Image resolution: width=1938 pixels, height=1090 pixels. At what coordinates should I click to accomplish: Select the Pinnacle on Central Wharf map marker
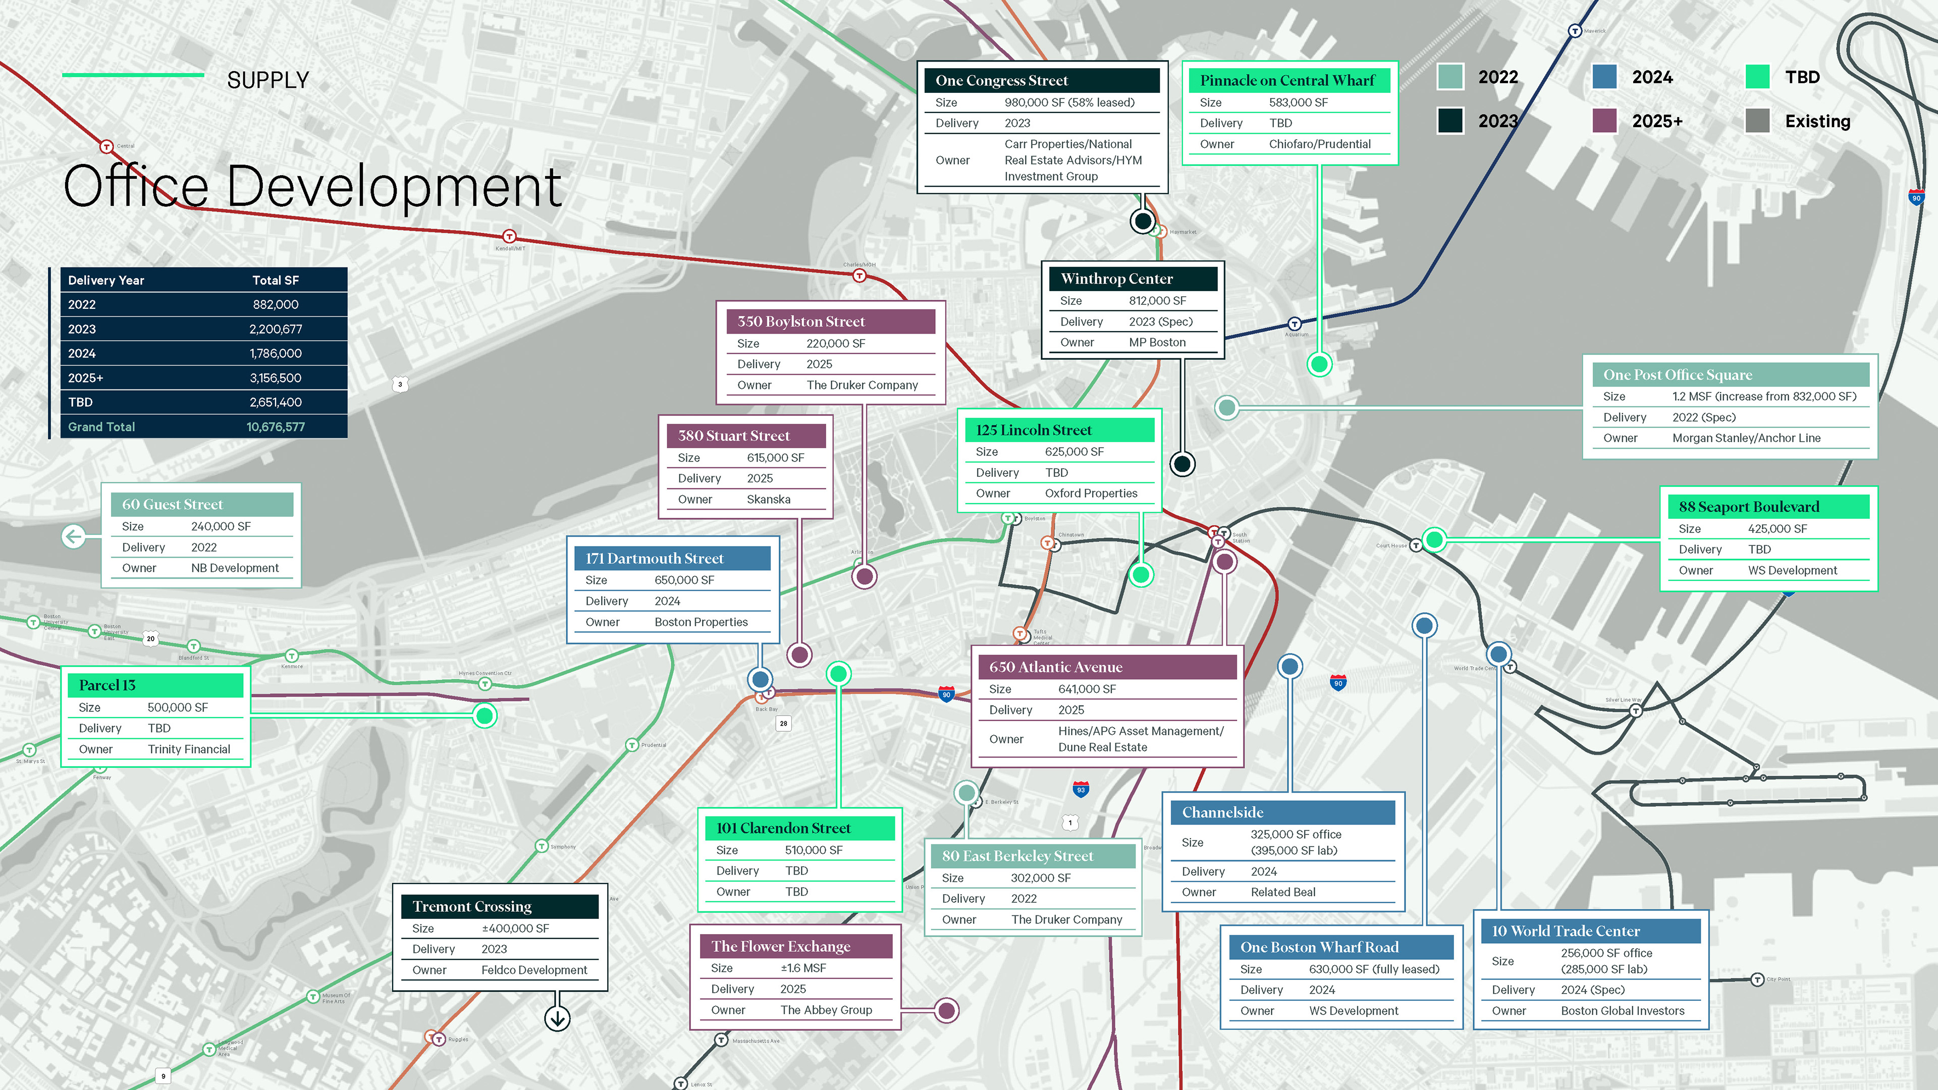click(x=1319, y=364)
